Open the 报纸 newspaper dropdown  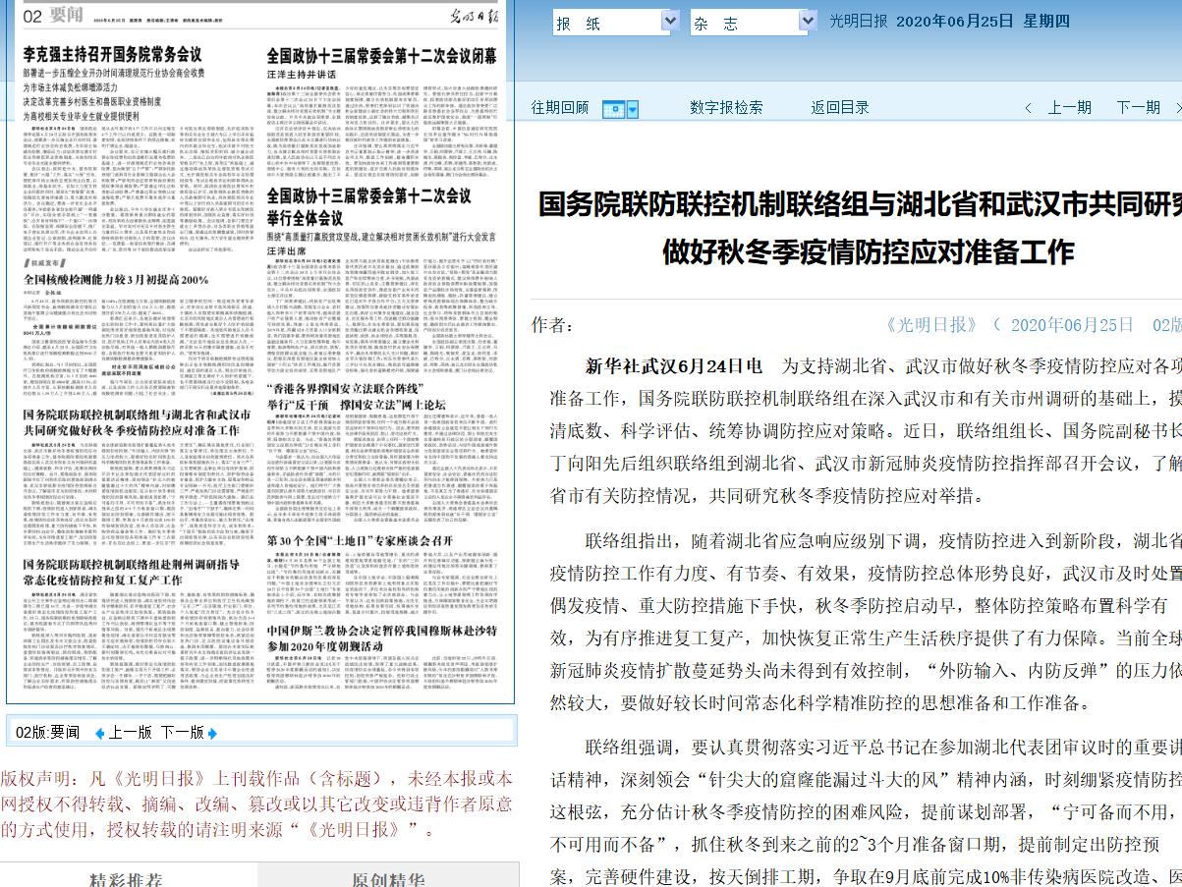click(616, 22)
